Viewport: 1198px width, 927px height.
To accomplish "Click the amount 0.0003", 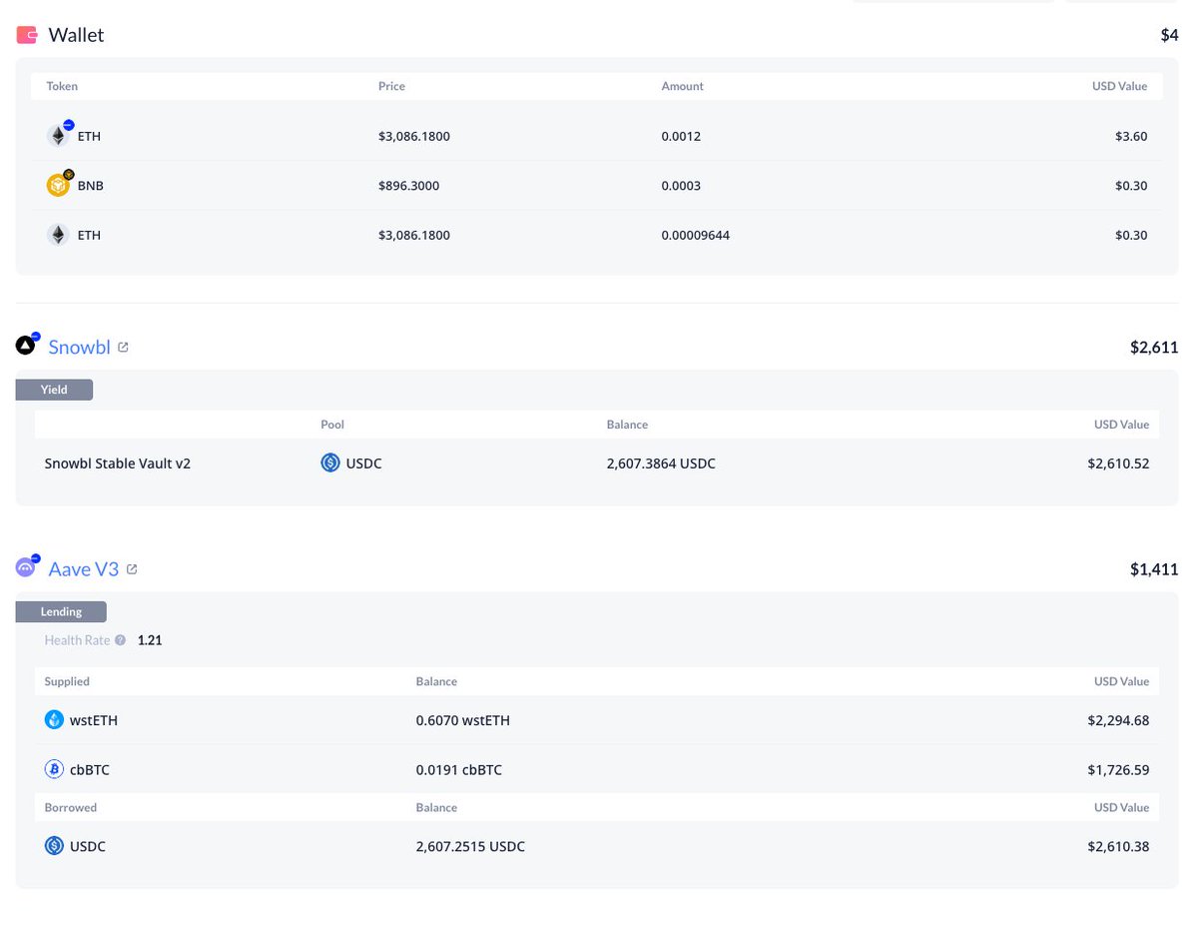I will [x=681, y=186].
